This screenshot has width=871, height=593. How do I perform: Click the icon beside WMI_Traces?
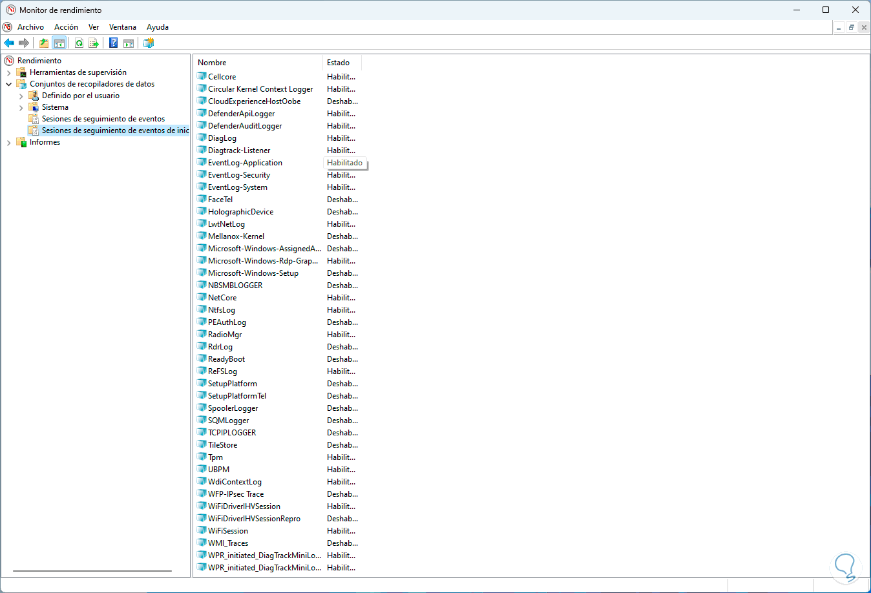[202, 543]
